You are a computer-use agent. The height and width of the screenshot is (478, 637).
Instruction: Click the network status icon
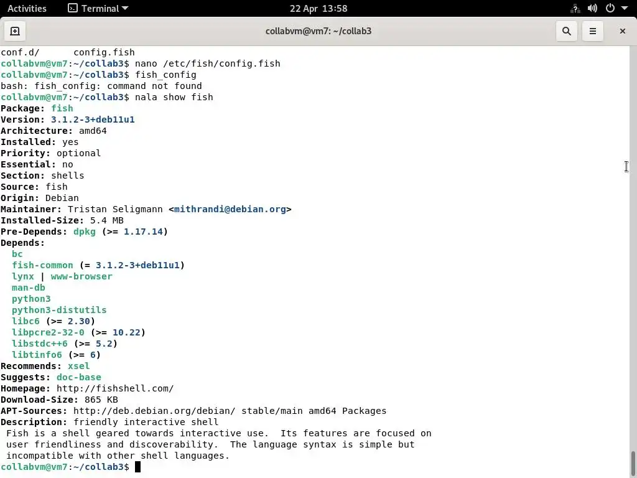(575, 9)
